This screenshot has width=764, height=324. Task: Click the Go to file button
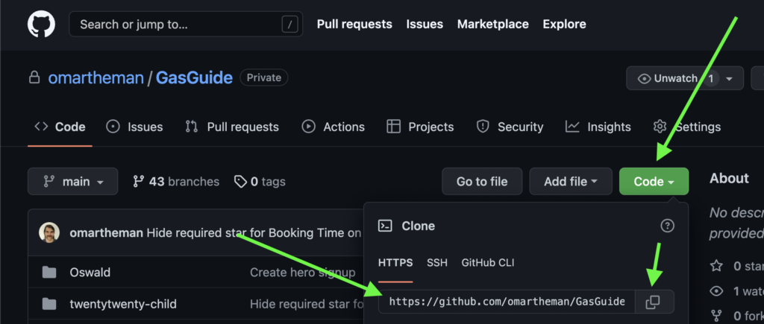coord(482,182)
